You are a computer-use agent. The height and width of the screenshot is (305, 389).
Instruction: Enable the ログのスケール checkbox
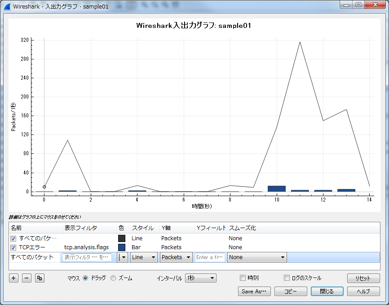[287, 278]
